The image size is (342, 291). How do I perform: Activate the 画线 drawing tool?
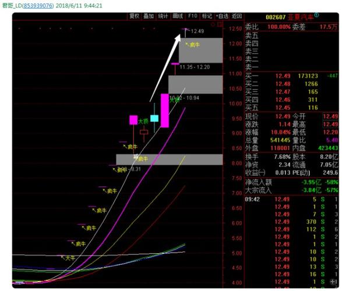178,16
